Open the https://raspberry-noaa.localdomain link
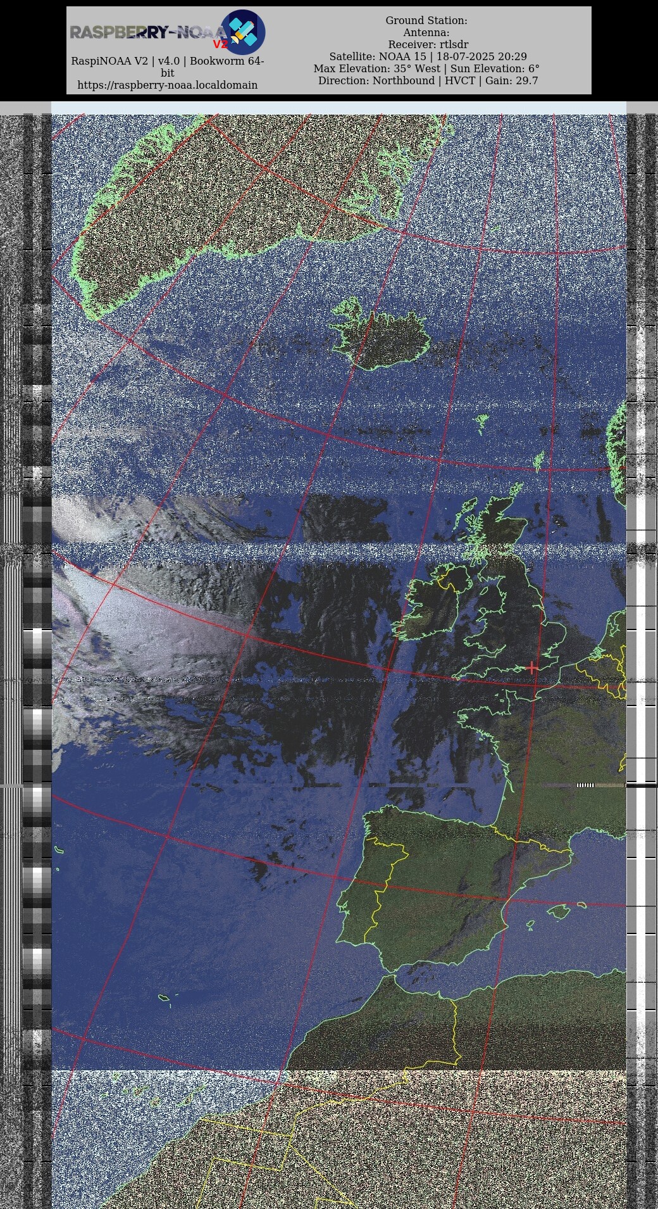658x1209 pixels. [168, 85]
